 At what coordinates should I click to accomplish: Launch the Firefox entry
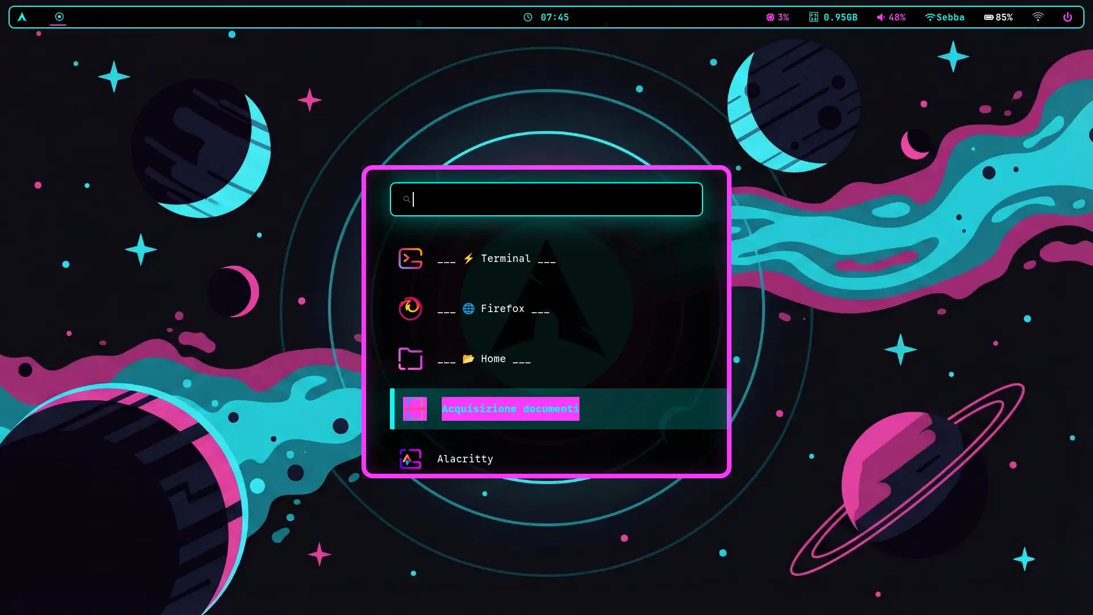502,309
